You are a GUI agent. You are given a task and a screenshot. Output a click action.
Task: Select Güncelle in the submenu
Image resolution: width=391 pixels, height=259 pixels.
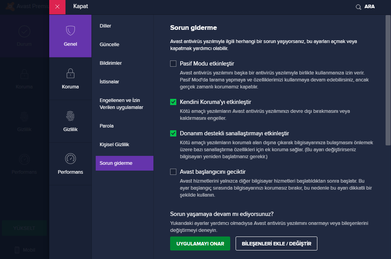109,45
